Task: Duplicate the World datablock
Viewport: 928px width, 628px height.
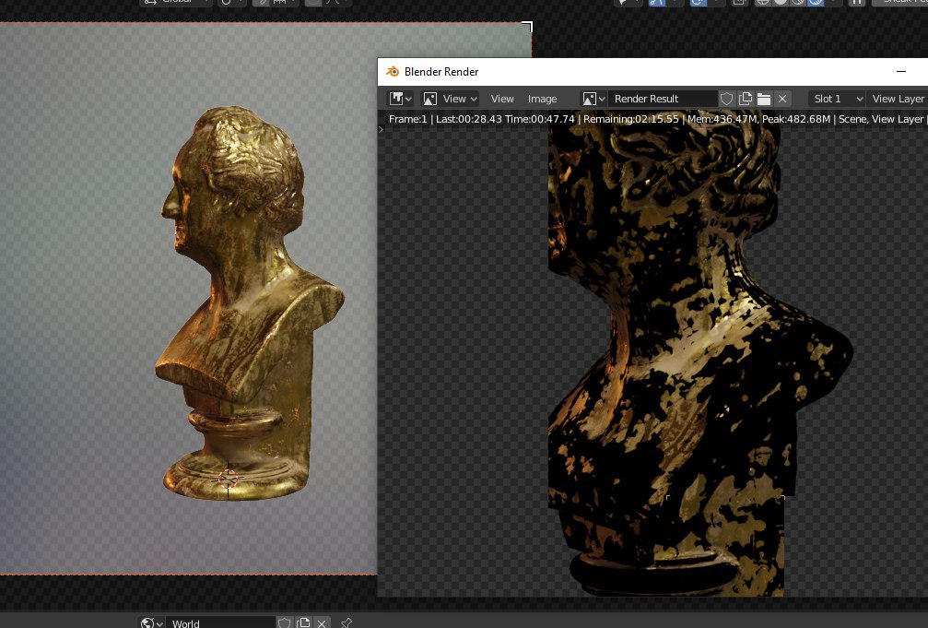Action: click(x=303, y=623)
